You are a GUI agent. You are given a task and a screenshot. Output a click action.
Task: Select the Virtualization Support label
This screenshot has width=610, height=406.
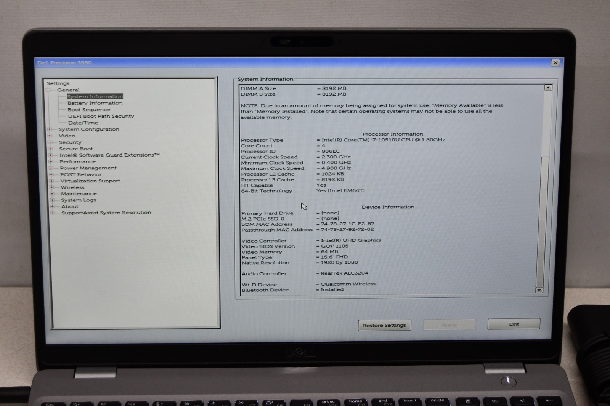coord(90,181)
